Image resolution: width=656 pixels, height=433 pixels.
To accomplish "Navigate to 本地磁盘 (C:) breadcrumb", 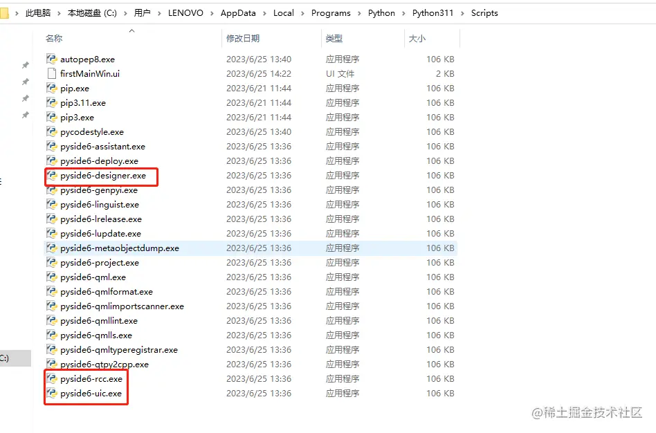I will 92,13.
